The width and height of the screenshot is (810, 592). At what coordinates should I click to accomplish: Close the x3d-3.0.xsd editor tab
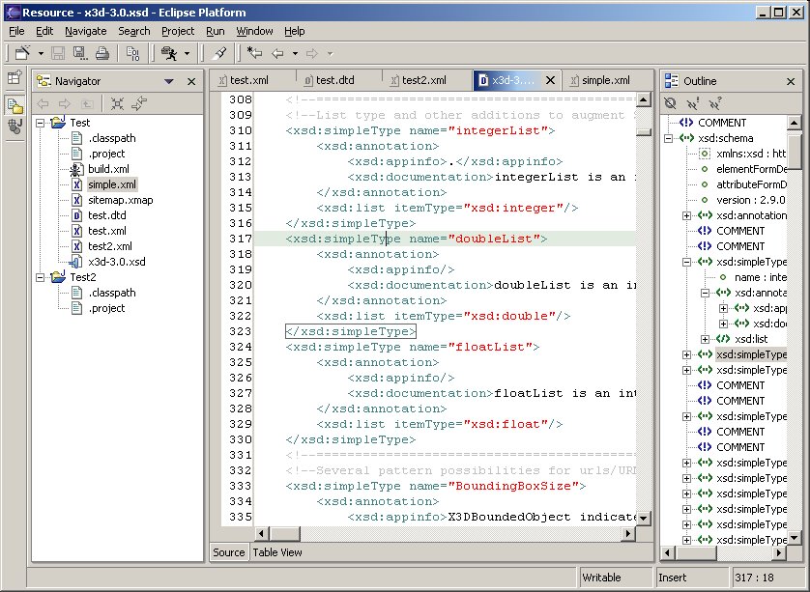[551, 80]
